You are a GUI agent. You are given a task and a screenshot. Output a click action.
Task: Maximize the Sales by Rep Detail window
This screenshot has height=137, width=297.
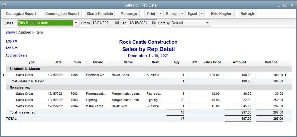pyautogui.click(x=285, y=5)
